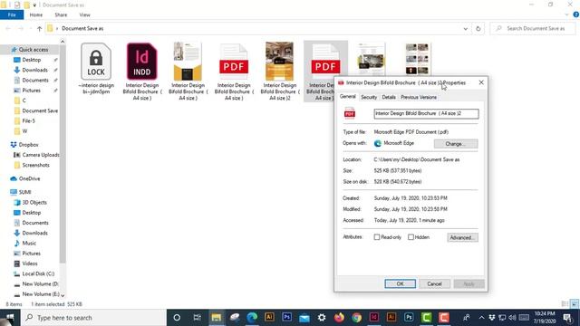Open Downloads under Quick access

[34, 70]
